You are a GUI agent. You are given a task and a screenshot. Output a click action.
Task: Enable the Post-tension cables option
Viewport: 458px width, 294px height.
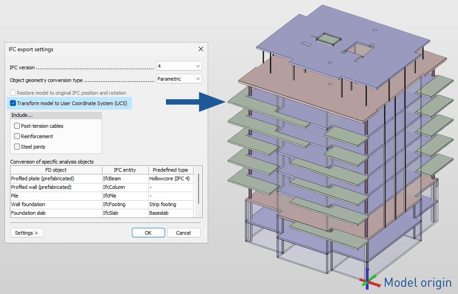(x=17, y=125)
